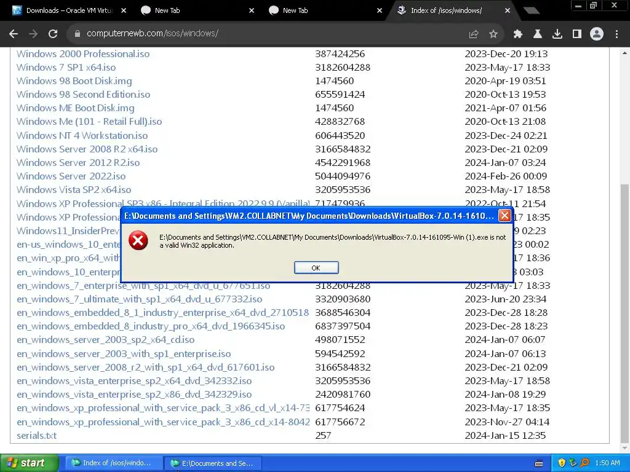Open the downloads icon in toolbar
Image resolution: width=630 pixels, height=472 pixels.
tap(557, 34)
